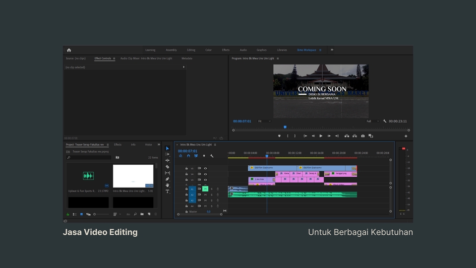This screenshot has width=476, height=268.
Task: Add a marker in Program monitor
Action: [x=279, y=136]
